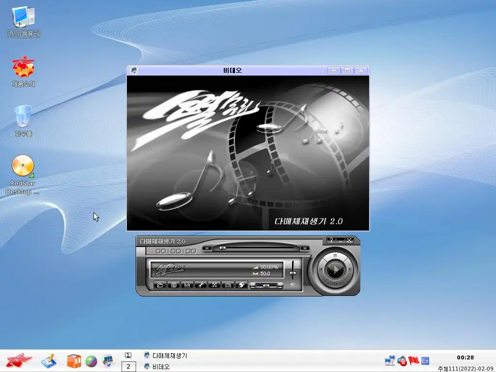Image resolution: width=496 pixels, height=372 pixels.
Task: Open the 회수통 trash desktop icon
Action: point(23,121)
